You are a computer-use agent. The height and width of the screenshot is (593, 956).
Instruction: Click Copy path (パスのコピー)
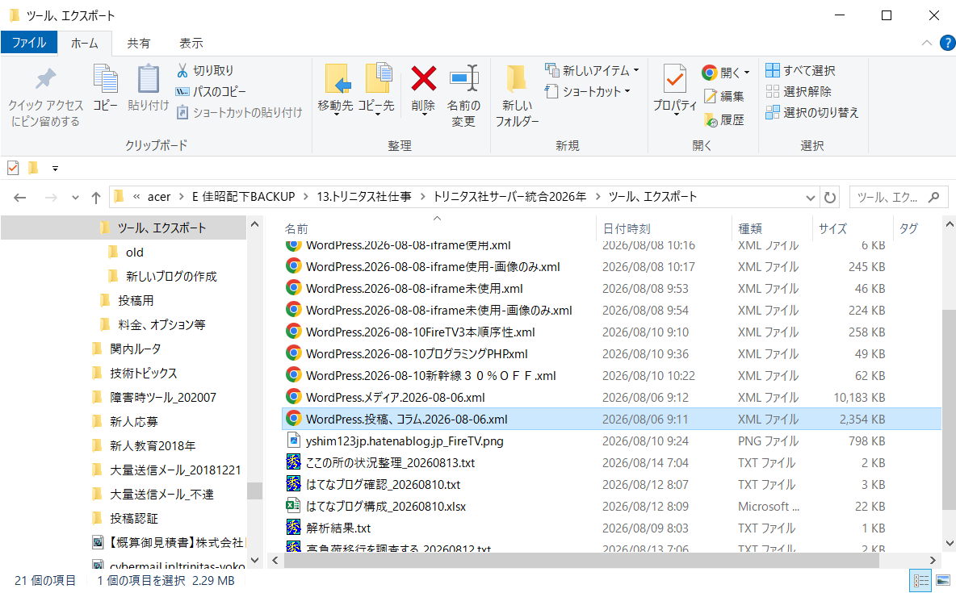pos(211,91)
